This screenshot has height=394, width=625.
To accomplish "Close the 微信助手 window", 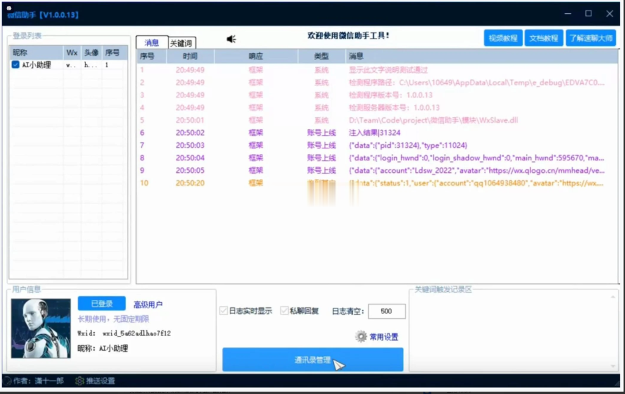I will 610,13.
